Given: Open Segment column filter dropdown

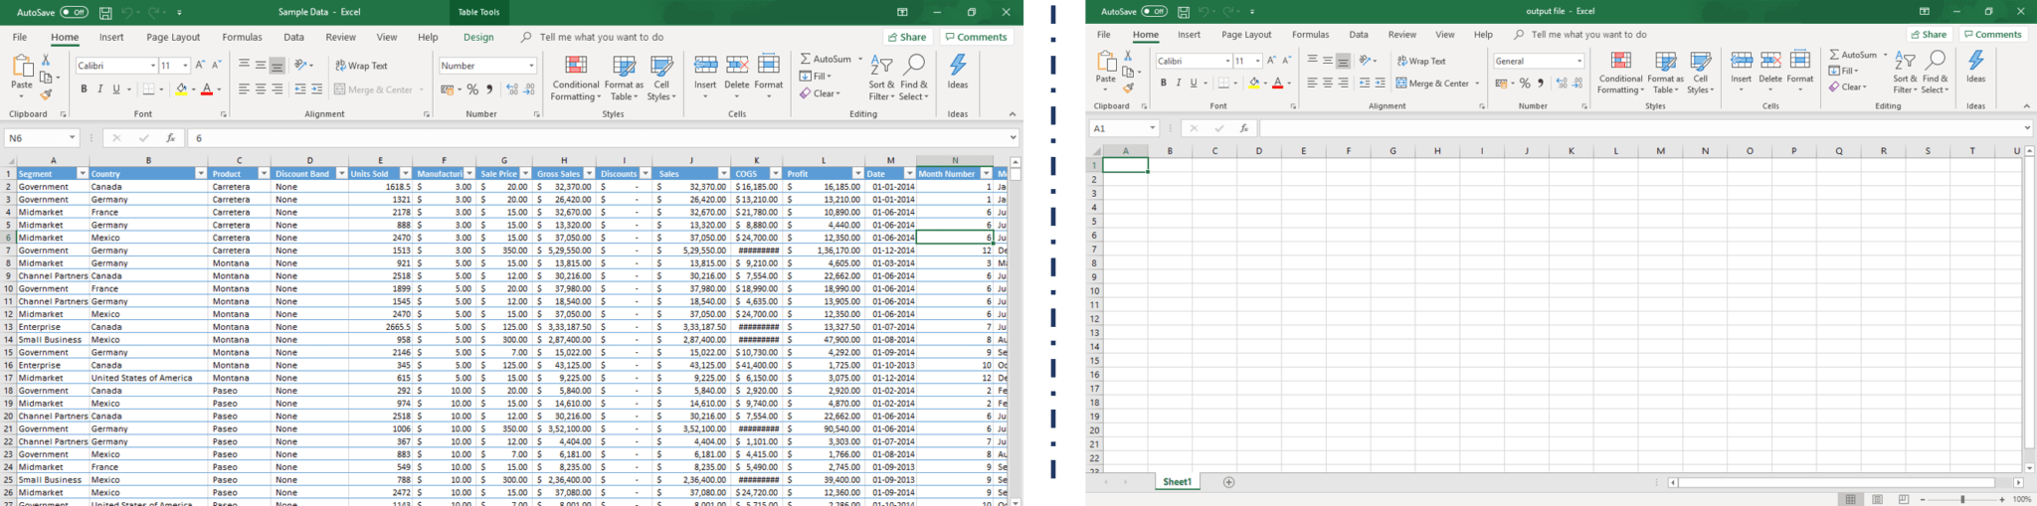Looking at the screenshot, I should pos(82,174).
